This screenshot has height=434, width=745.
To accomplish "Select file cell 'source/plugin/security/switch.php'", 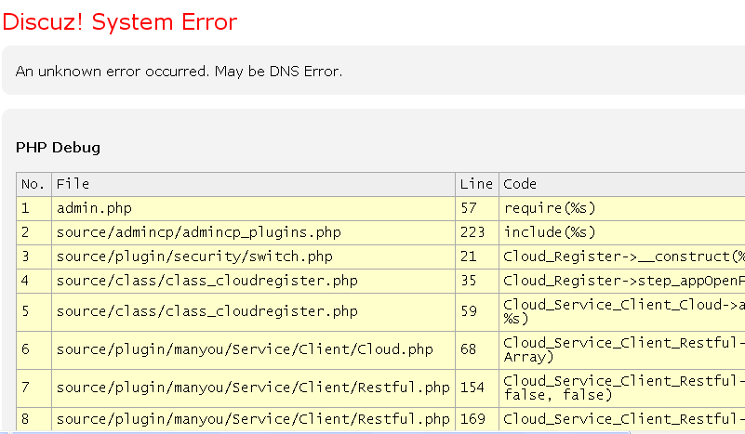I will pyautogui.click(x=253, y=256).
